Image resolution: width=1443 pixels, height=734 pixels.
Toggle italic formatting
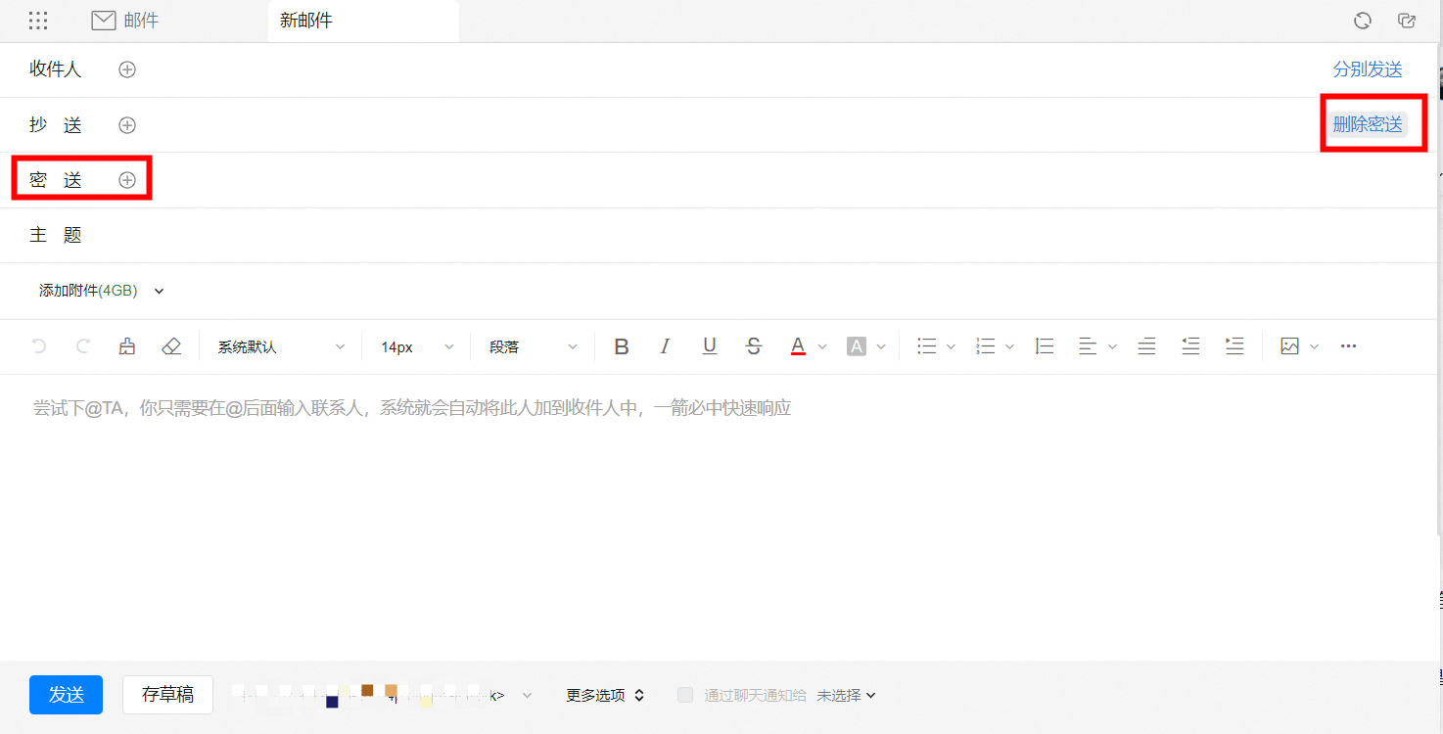click(666, 346)
